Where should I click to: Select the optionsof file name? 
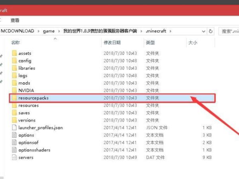click(28, 143)
